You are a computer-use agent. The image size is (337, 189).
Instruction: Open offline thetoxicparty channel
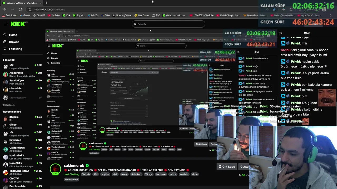tap(22, 98)
